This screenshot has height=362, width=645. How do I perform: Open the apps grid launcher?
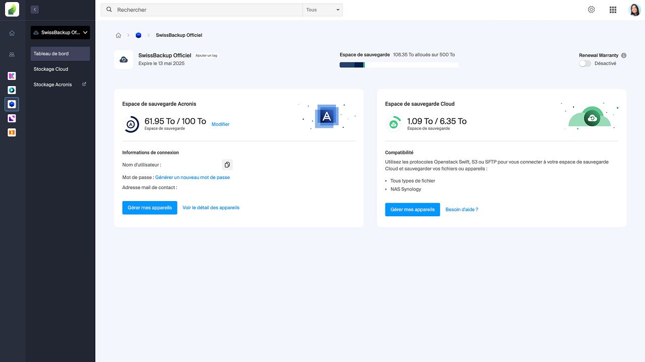[x=613, y=9]
